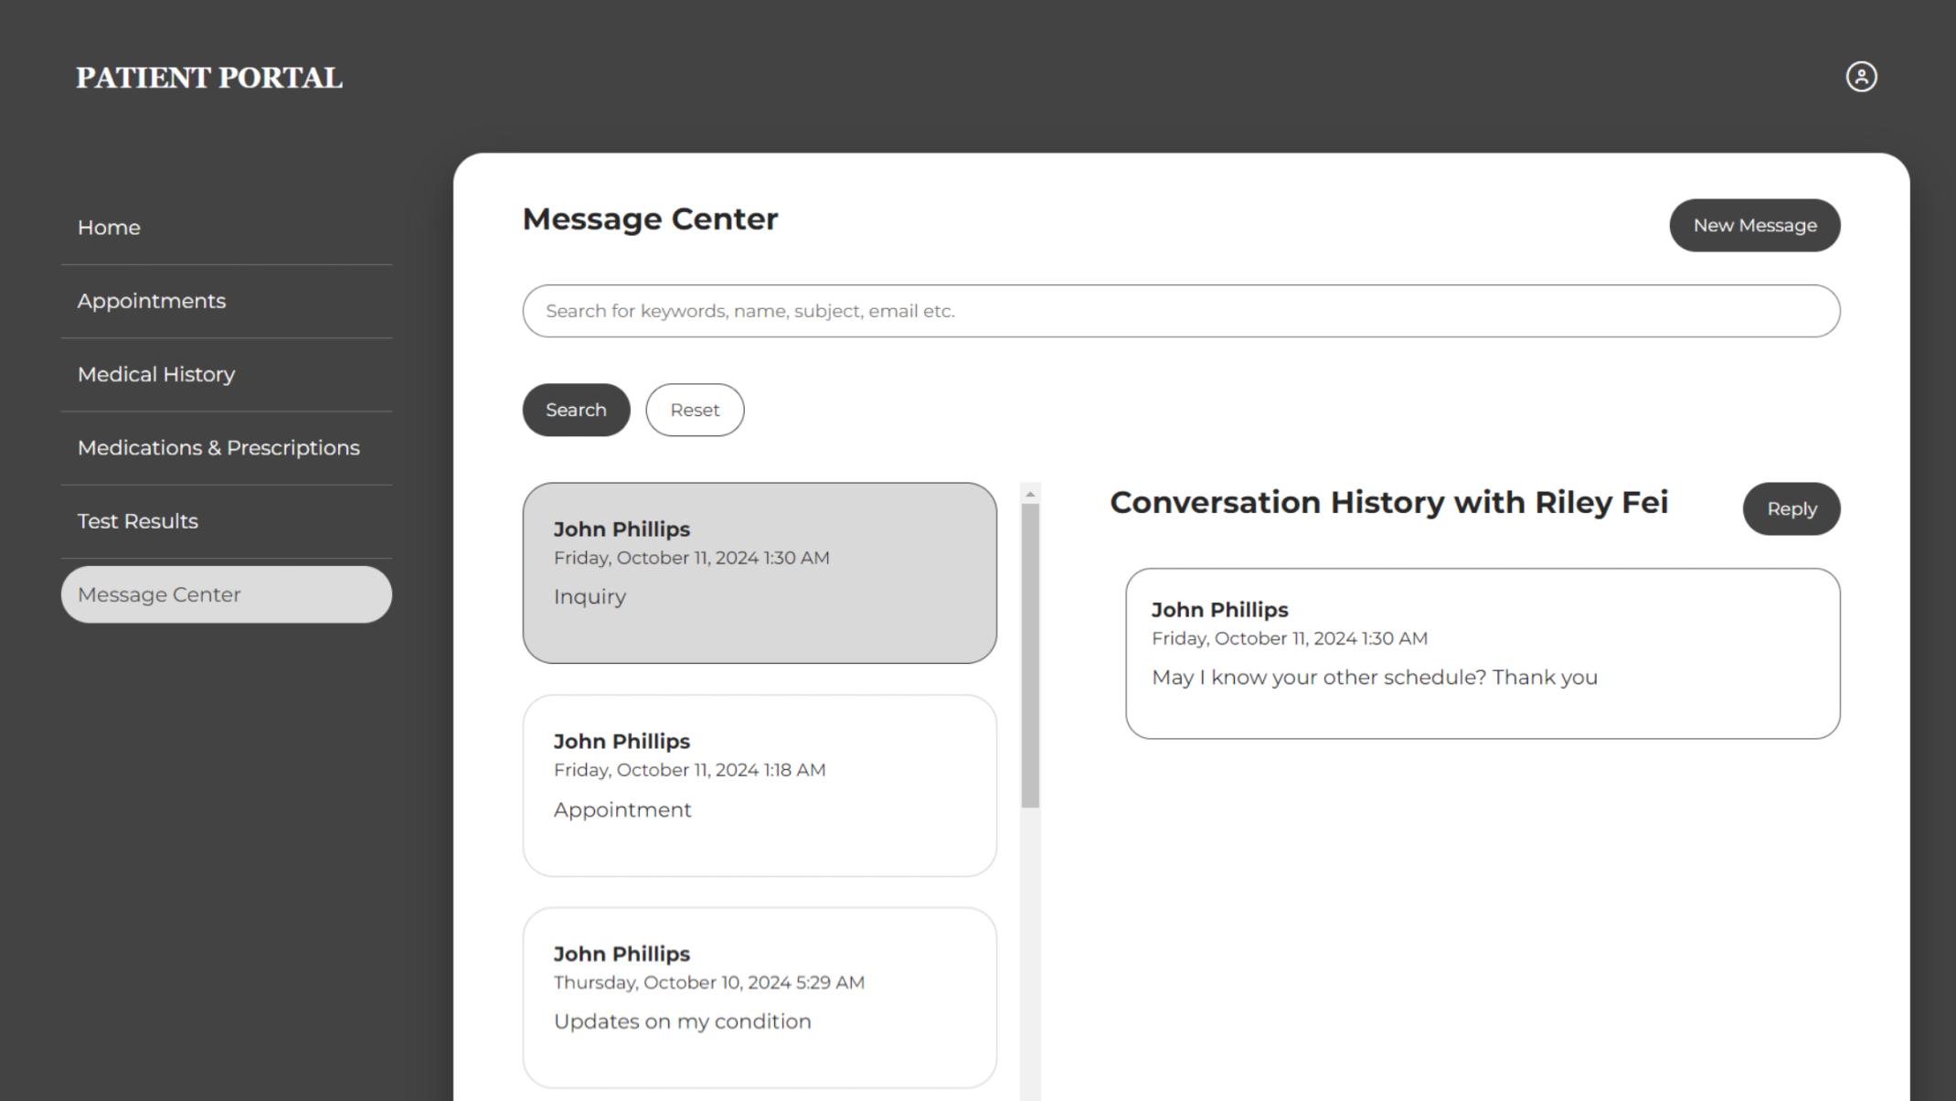
Task: Open Medications & Prescriptions page
Action: (x=218, y=447)
